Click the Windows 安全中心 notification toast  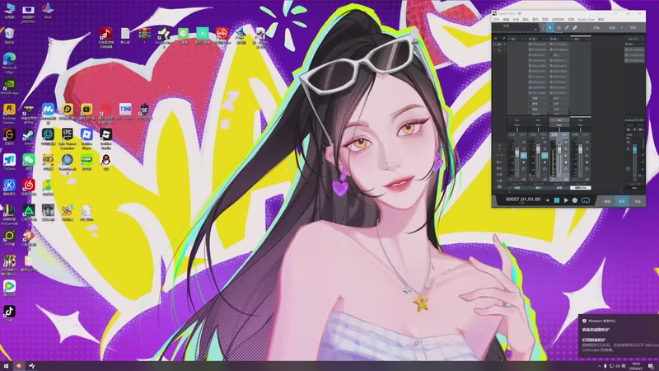tap(619, 336)
